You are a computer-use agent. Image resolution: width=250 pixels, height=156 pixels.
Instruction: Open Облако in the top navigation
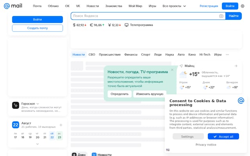(53, 6)
